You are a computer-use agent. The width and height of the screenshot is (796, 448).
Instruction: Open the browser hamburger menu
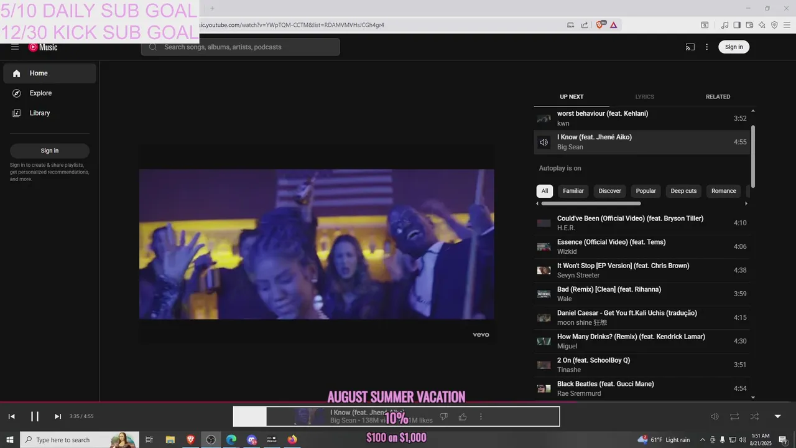[787, 25]
